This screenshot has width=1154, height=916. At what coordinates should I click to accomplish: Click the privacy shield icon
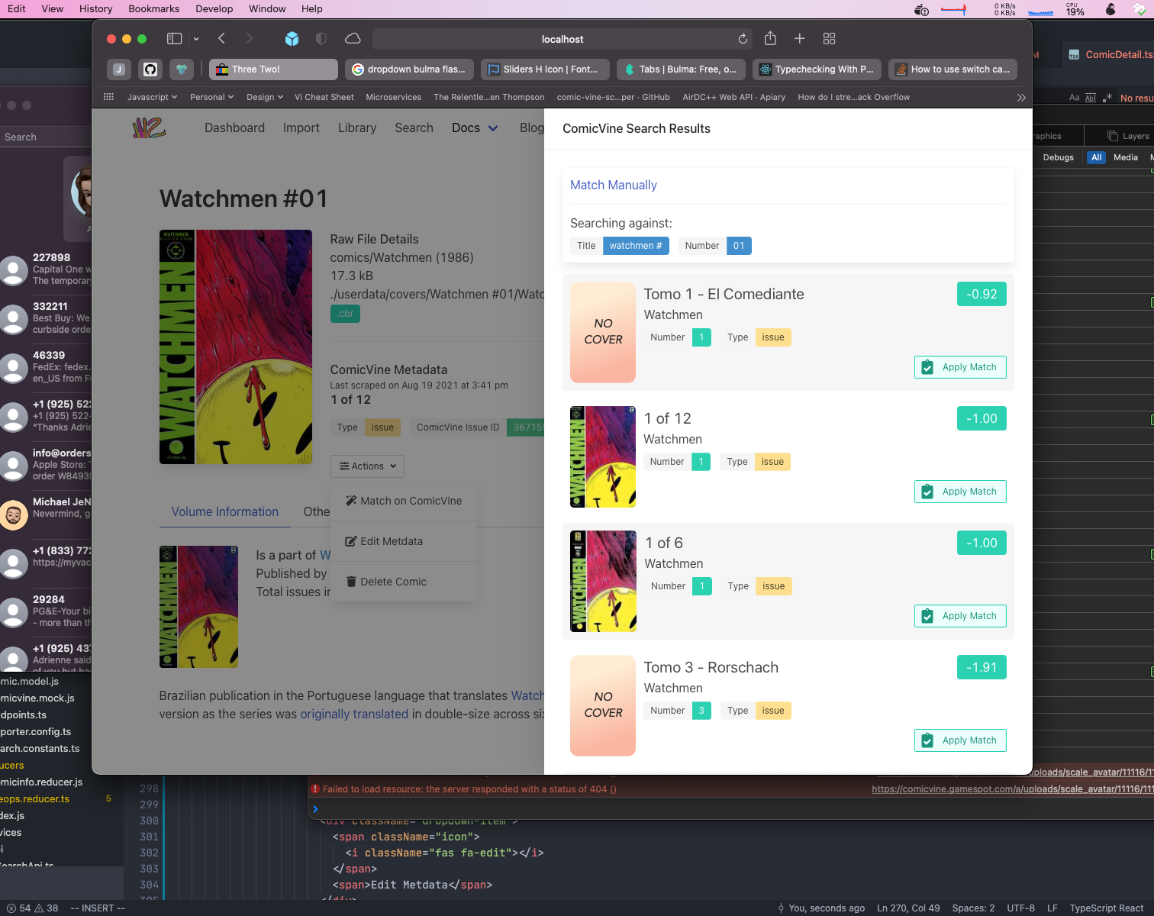pyautogui.click(x=321, y=39)
